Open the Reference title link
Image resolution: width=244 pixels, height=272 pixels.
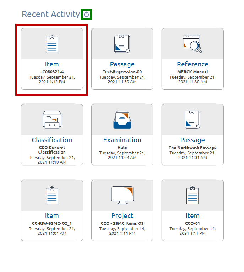pos(193,64)
